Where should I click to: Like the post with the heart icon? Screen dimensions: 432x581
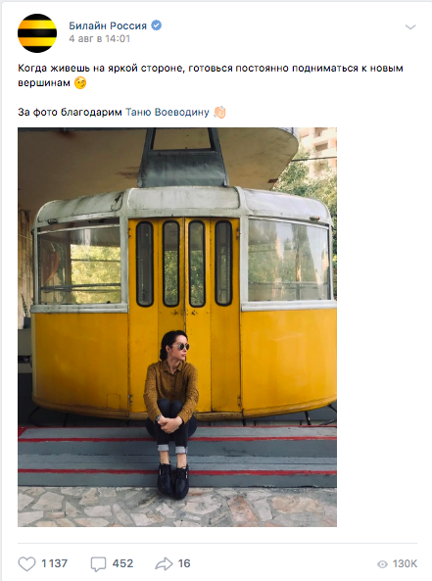pos(27,564)
